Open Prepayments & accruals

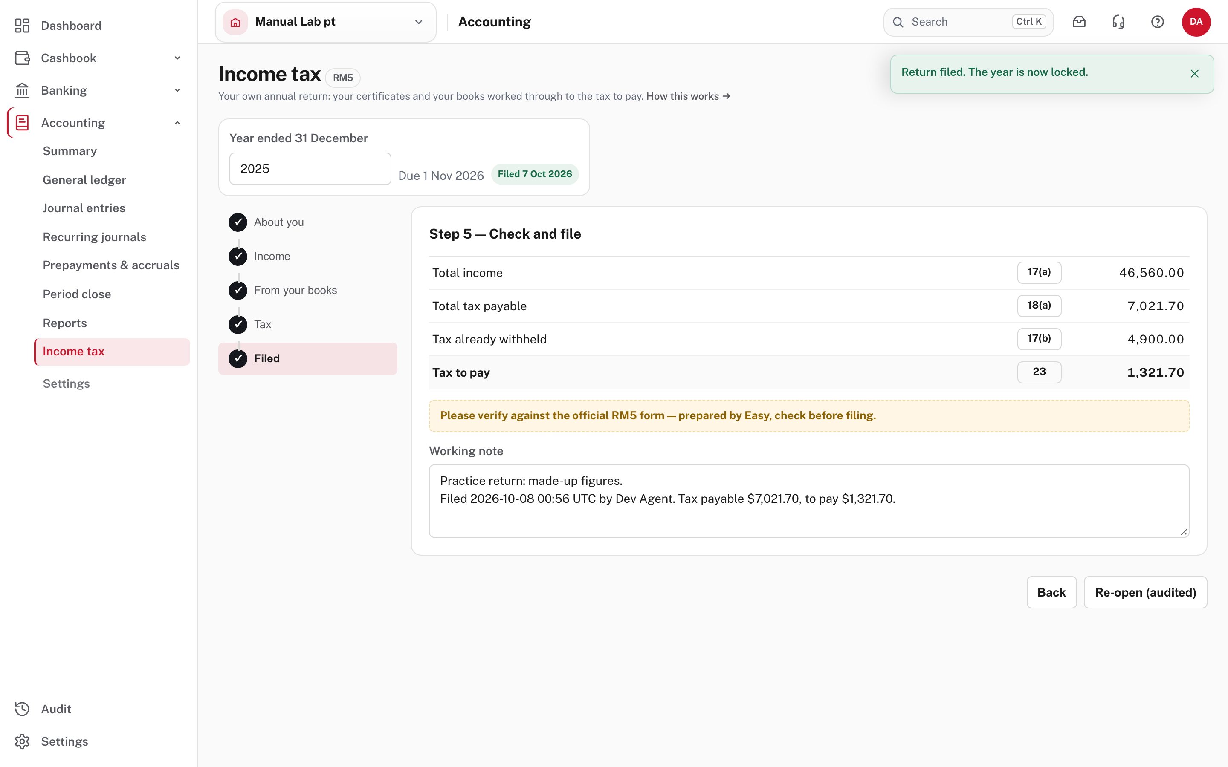[x=111, y=265]
